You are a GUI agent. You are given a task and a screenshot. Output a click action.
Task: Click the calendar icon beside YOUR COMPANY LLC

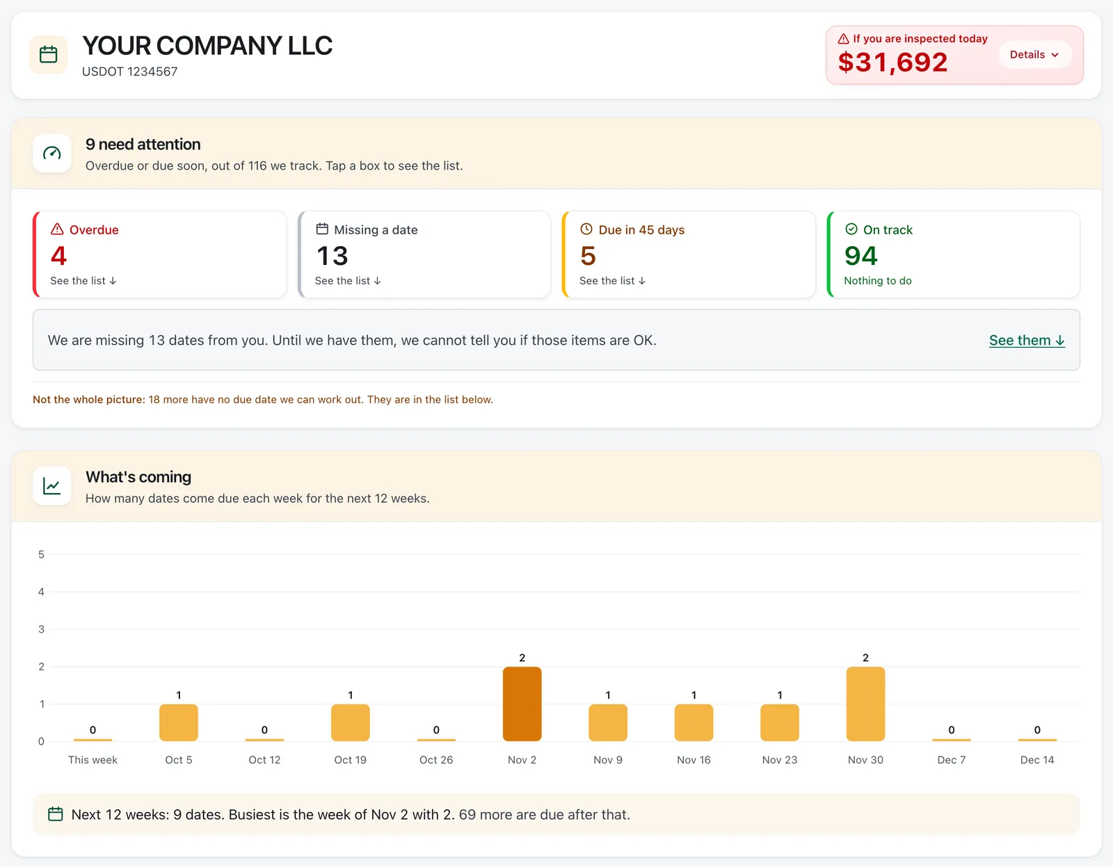[49, 54]
